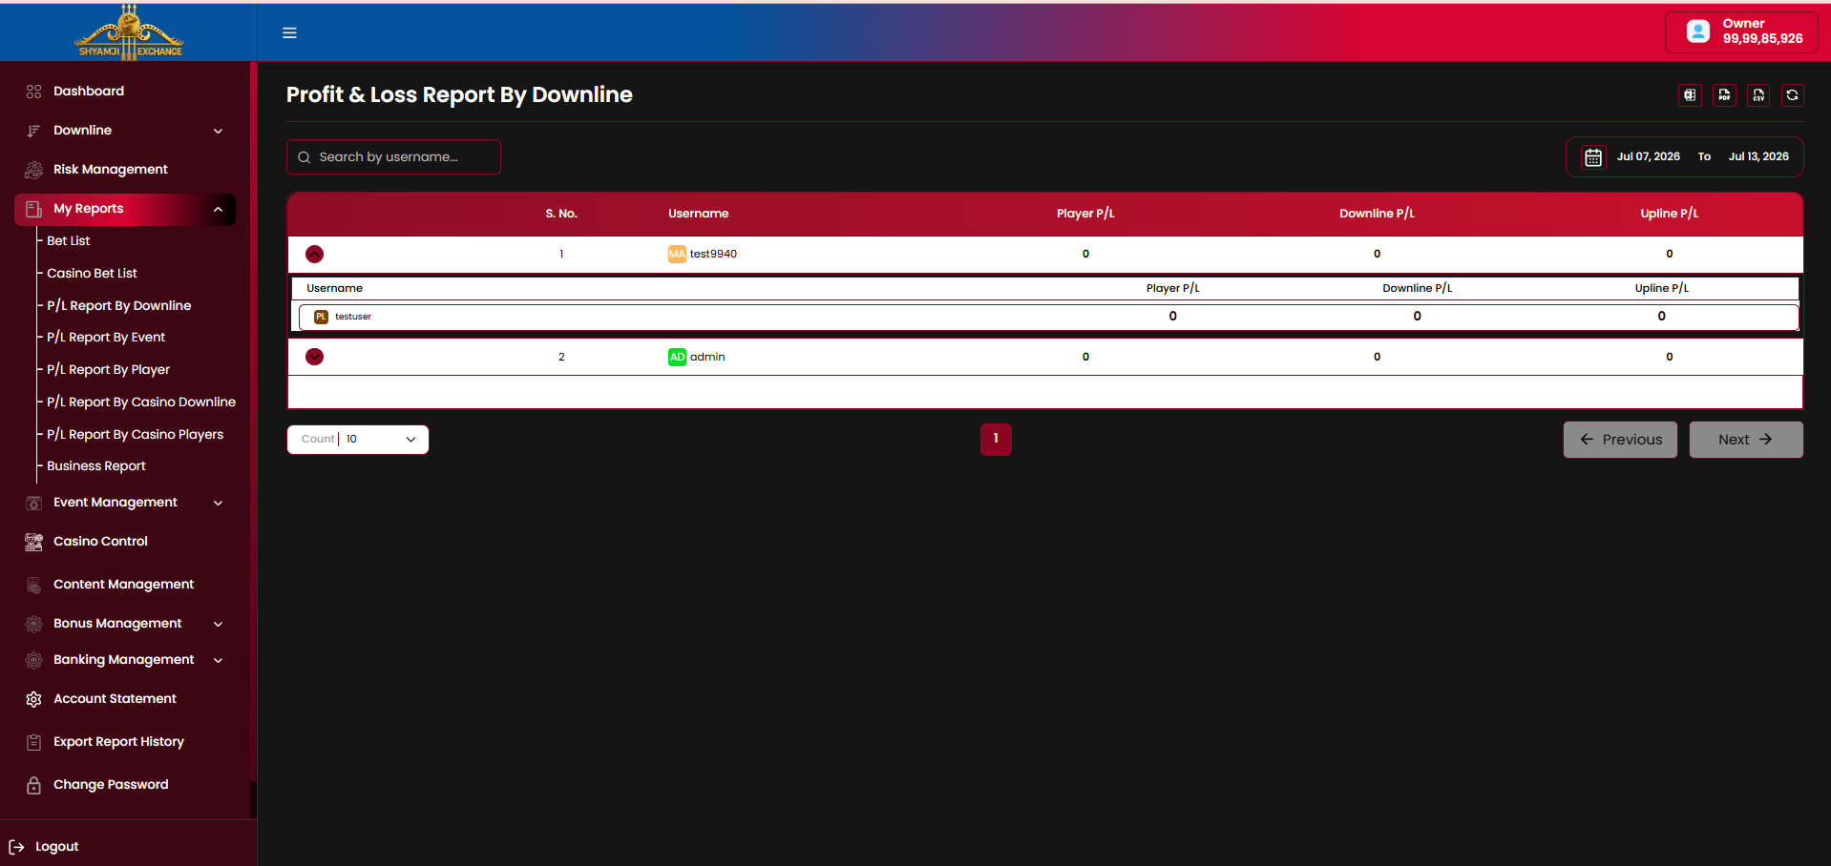Viewport: 1831px width, 866px height.
Task: Click the Player P/L column header
Action: click(1085, 214)
